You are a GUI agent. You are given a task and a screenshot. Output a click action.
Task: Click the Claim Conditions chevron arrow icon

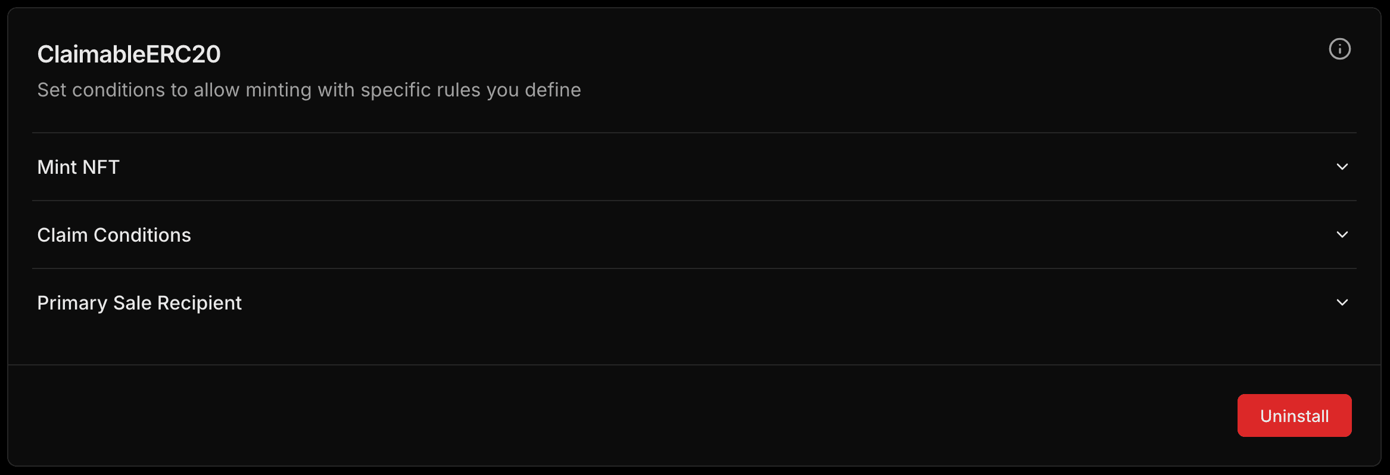point(1342,235)
